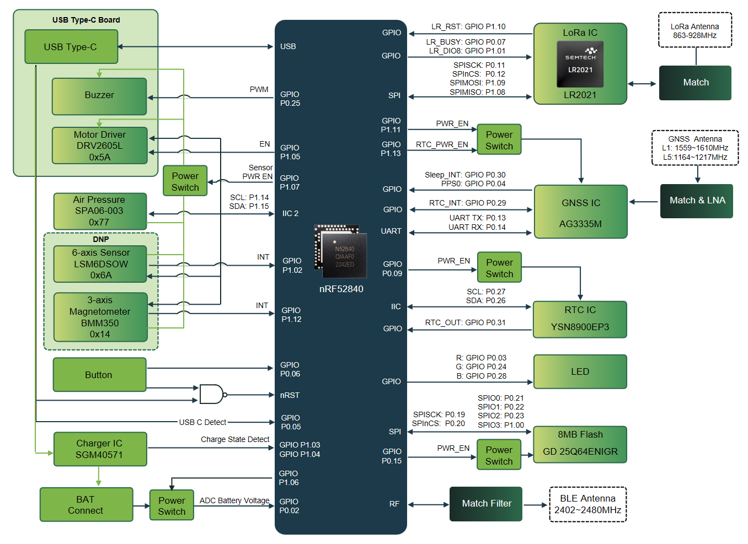Screen dimensions: 748x544
Task: Click the Match & LNA block
Action: pos(697,201)
